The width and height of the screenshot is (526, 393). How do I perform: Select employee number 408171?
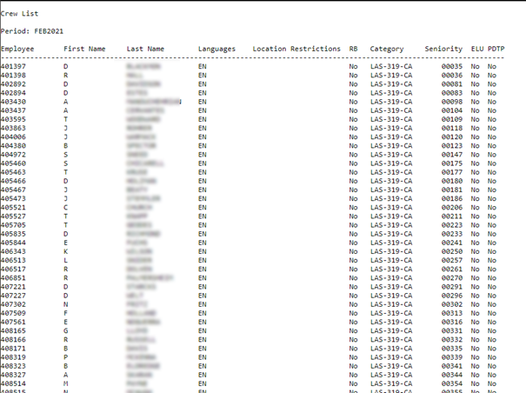tap(13, 349)
